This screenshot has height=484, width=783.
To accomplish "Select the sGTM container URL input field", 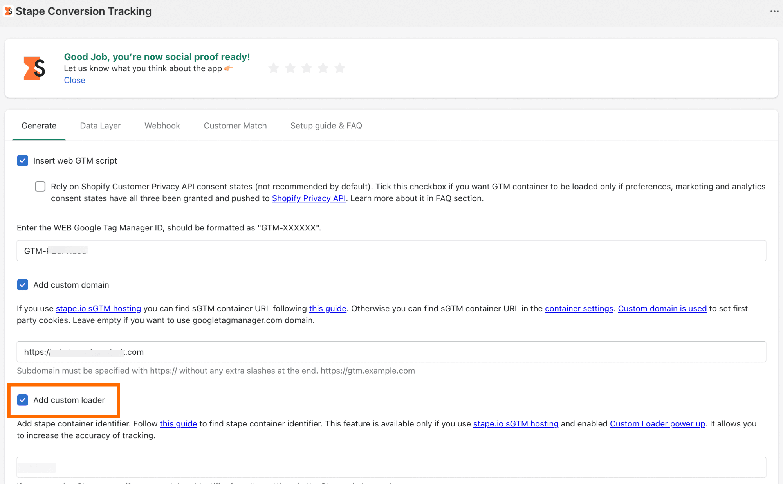I will point(196,352).
